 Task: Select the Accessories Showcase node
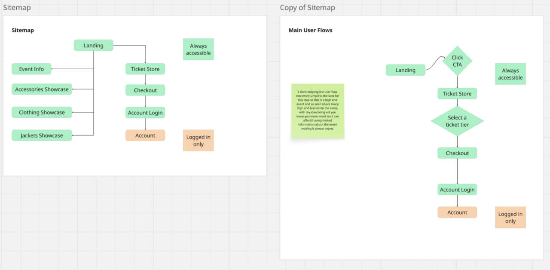pos(42,89)
